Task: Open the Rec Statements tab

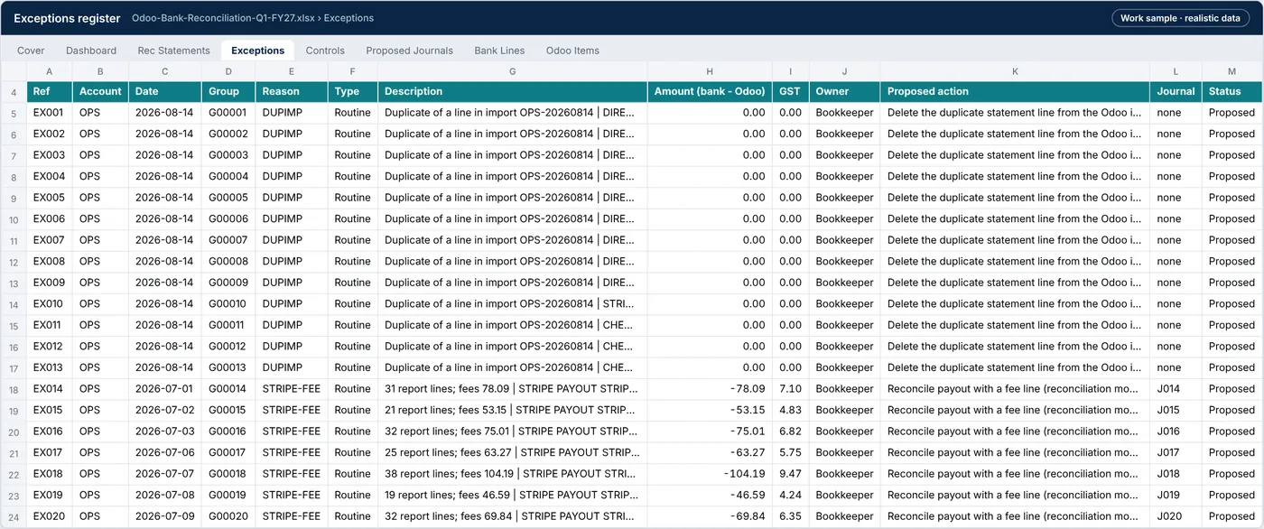Action: tap(173, 51)
